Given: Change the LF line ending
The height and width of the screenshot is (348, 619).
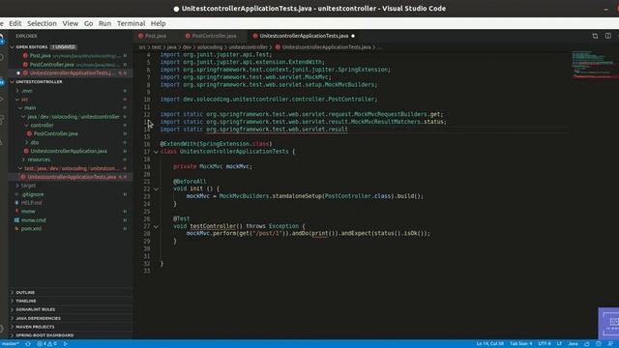Looking at the screenshot, I should coord(559,344).
